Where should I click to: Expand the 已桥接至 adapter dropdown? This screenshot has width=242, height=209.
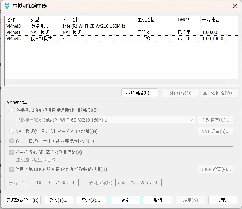pos(119,120)
